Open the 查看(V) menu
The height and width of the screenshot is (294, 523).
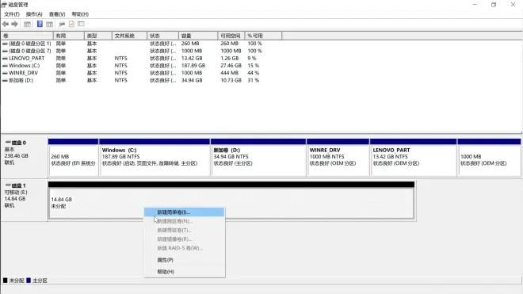coord(57,14)
